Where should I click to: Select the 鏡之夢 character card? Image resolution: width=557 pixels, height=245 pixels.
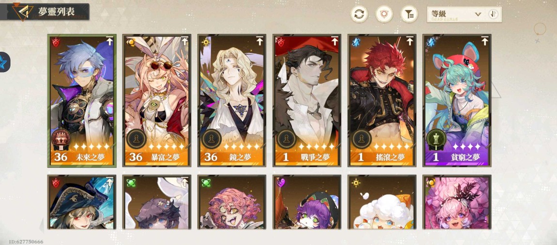232,101
